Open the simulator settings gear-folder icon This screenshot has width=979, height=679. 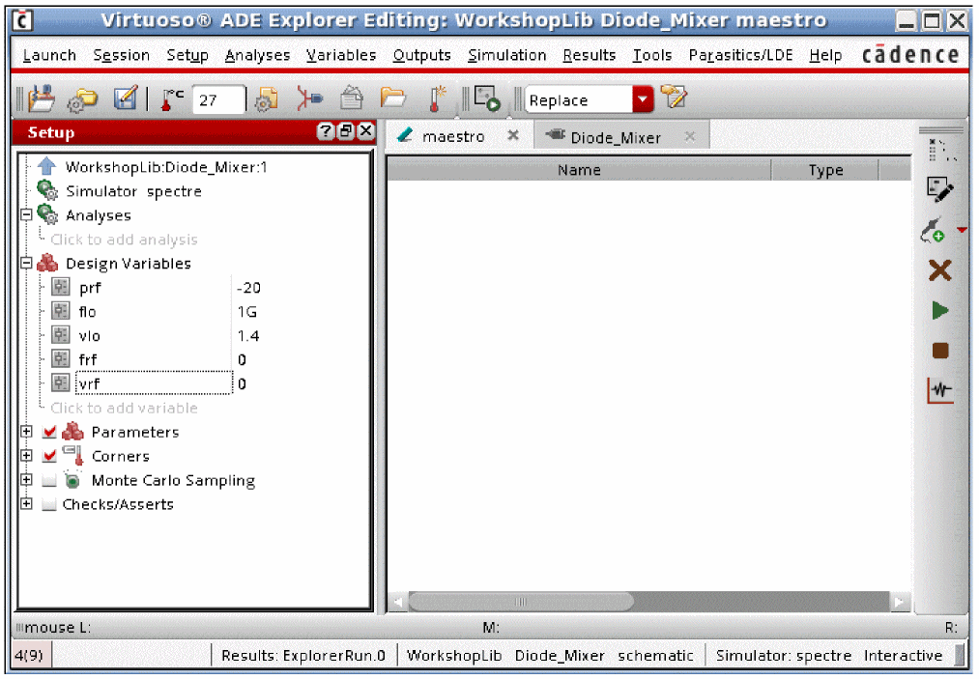coord(82,99)
